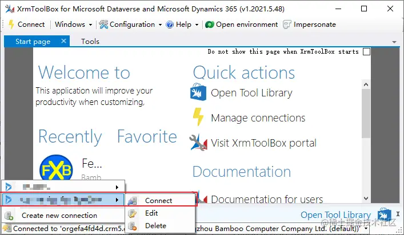Click the bottom Tool Library bag icon
Image resolution: width=404 pixels, height=235 pixels.
[x=385, y=215]
